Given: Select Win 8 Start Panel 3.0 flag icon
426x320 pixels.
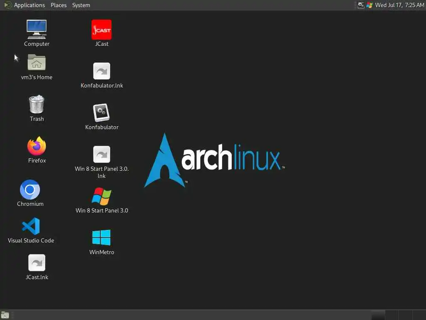Looking at the screenshot, I should point(102,196).
